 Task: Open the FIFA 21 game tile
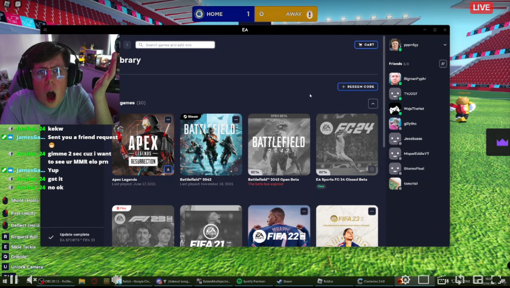(211, 226)
